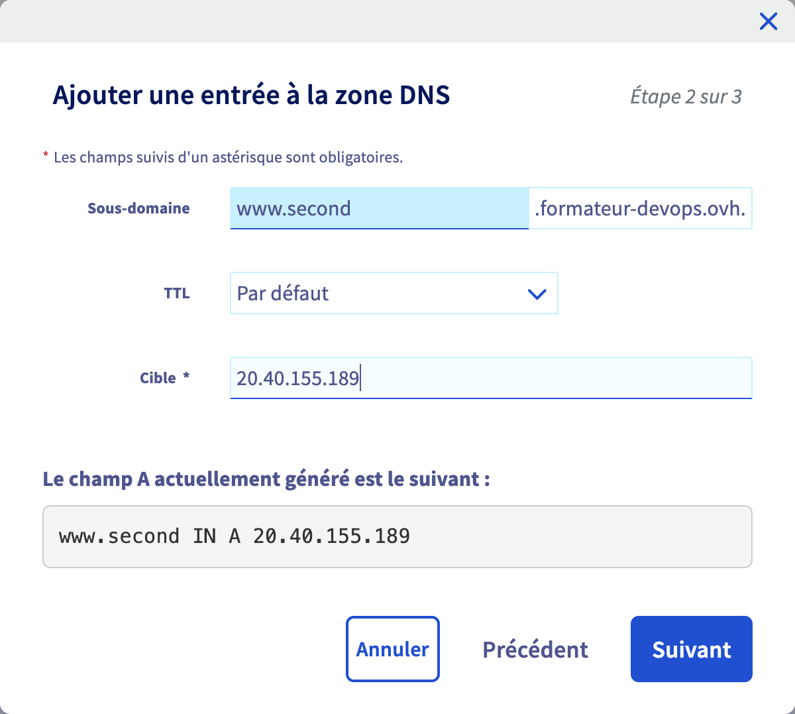This screenshot has height=714, width=795.
Task: Click the 'Étape 2 sur 3' step indicator
Action: point(686,97)
